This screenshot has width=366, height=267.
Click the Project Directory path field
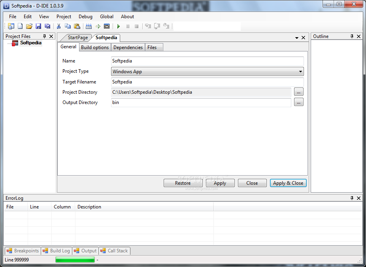pos(201,92)
